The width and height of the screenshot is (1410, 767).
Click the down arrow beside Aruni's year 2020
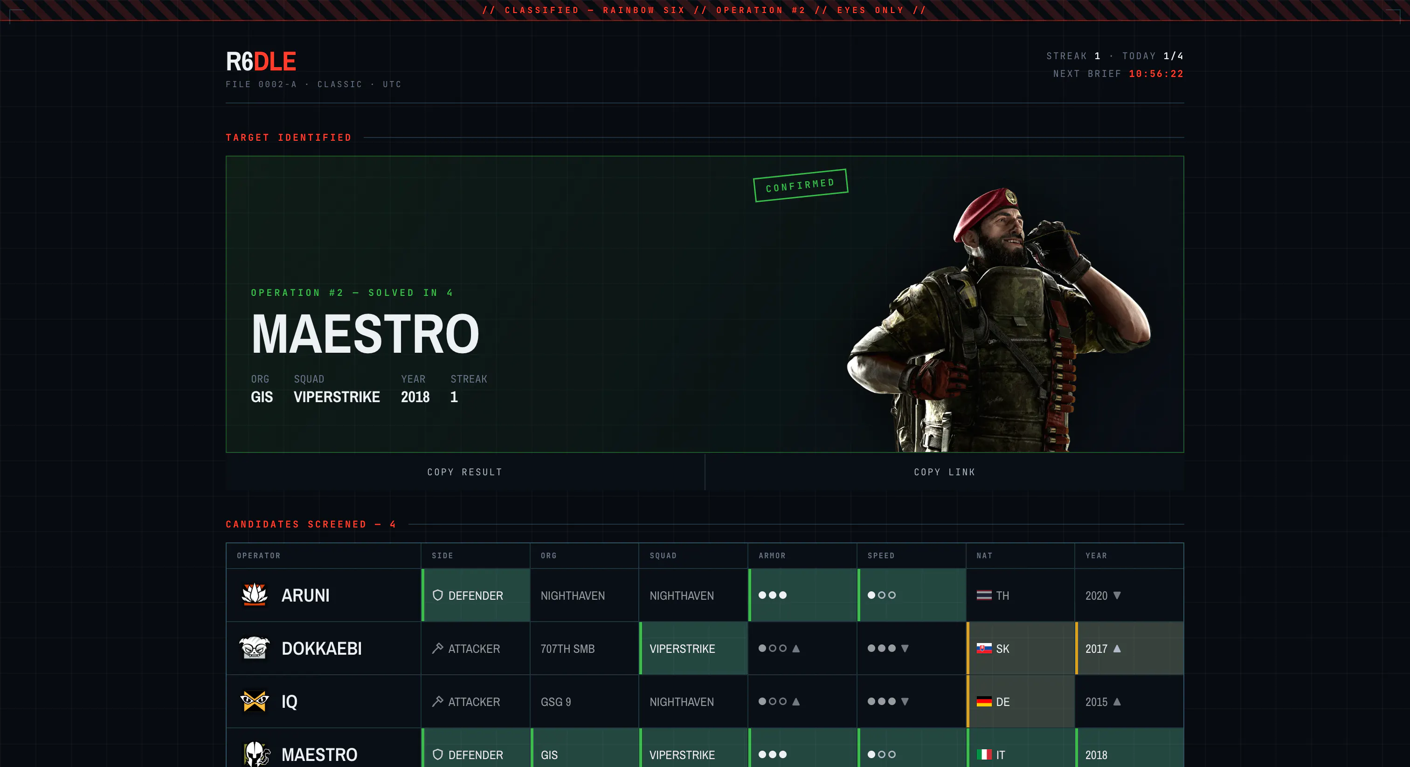pos(1117,595)
